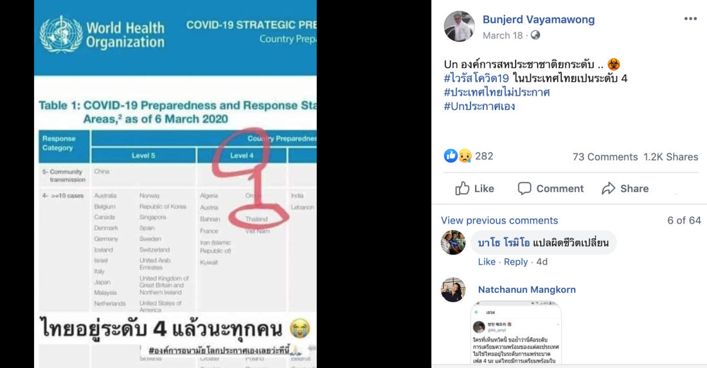This screenshot has width=707, height=368.
Task: Expand View previous comments
Action: pos(499,220)
